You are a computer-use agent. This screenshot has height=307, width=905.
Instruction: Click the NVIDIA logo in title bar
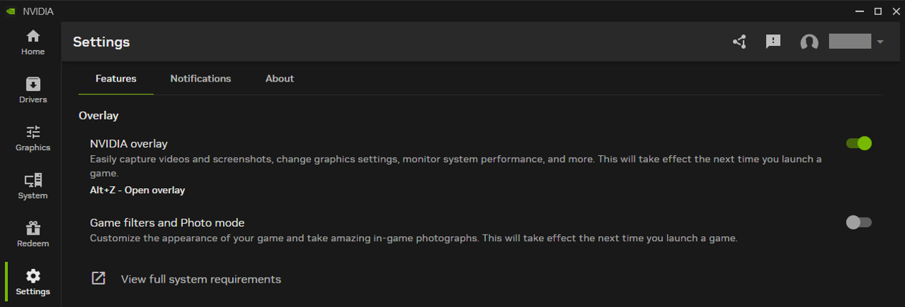11,11
